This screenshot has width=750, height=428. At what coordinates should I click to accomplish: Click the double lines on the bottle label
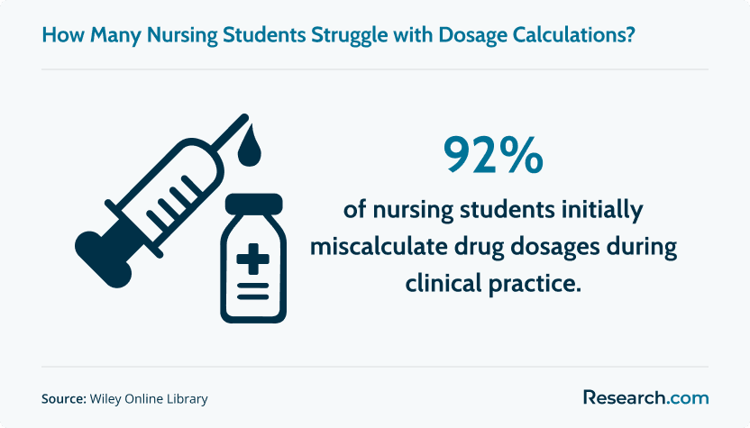click(x=253, y=291)
